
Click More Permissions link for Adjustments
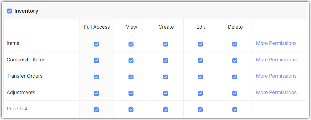[276, 92]
